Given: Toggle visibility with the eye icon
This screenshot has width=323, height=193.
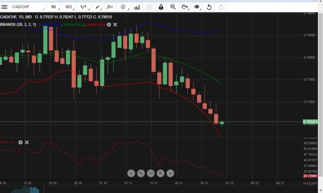Looking at the screenshot, I should tap(197, 7).
